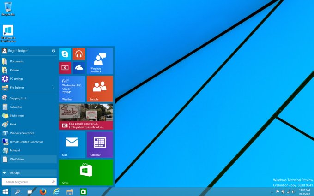Open the Calendar tile

click(100, 145)
